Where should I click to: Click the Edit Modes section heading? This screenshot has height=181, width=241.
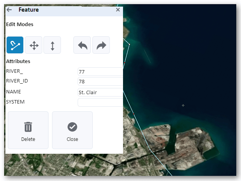click(x=20, y=25)
